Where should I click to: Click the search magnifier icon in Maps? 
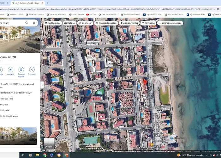click(x=27, y=23)
